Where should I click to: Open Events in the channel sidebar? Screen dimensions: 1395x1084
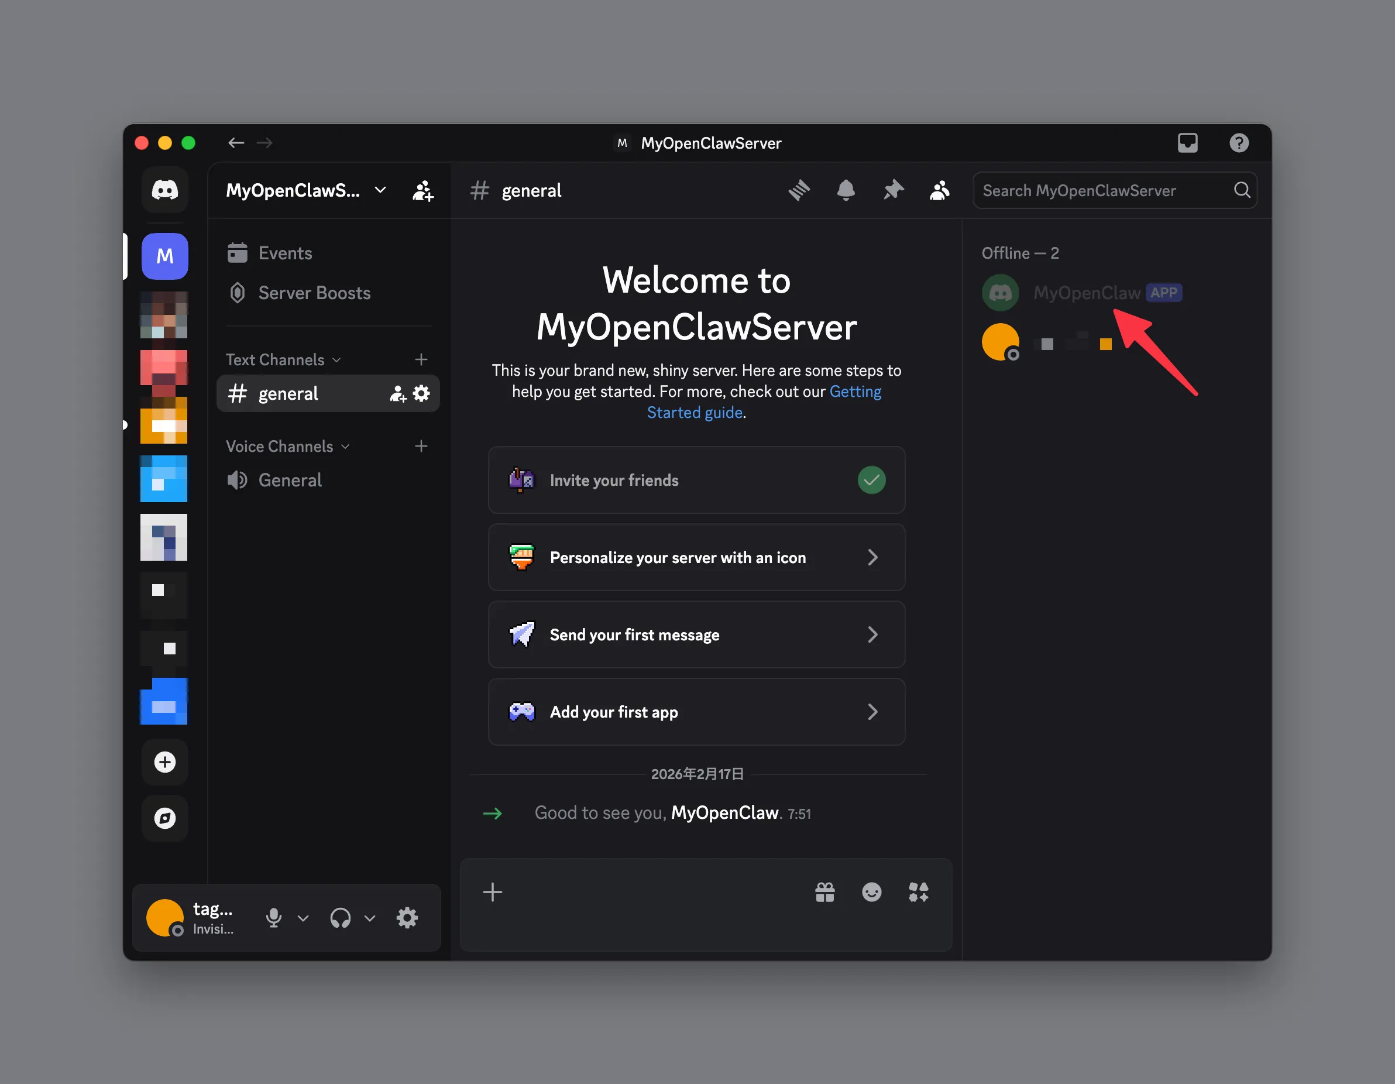tap(285, 253)
